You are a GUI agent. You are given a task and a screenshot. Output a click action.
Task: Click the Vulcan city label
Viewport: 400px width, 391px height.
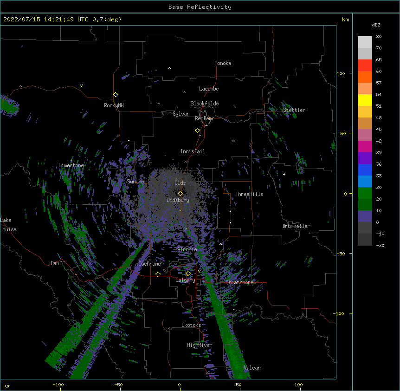(252, 368)
